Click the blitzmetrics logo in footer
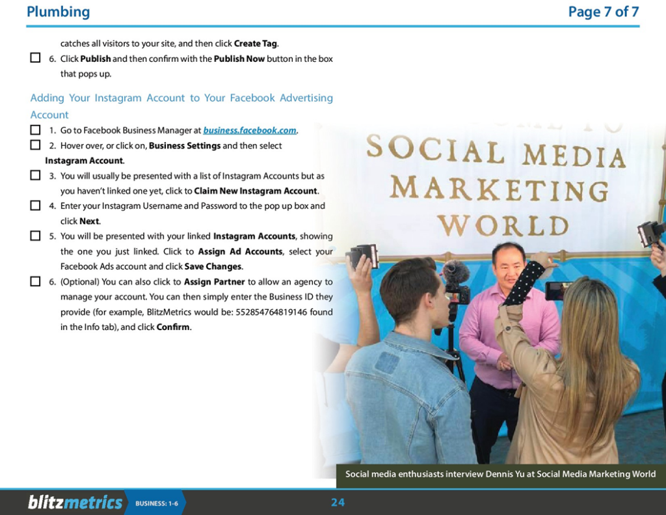Image resolution: width=666 pixels, height=515 pixels. tap(75, 502)
